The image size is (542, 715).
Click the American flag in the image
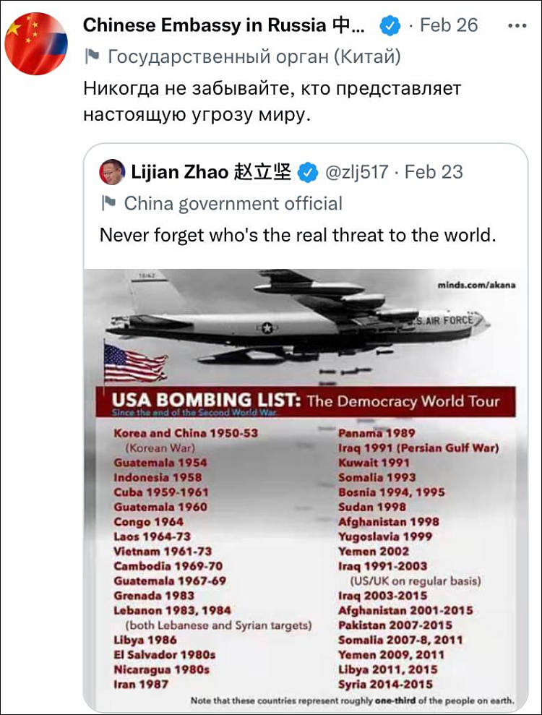click(x=135, y=364)
